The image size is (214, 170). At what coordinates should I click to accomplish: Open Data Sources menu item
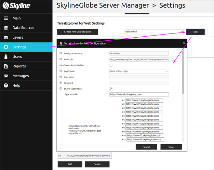26,28
